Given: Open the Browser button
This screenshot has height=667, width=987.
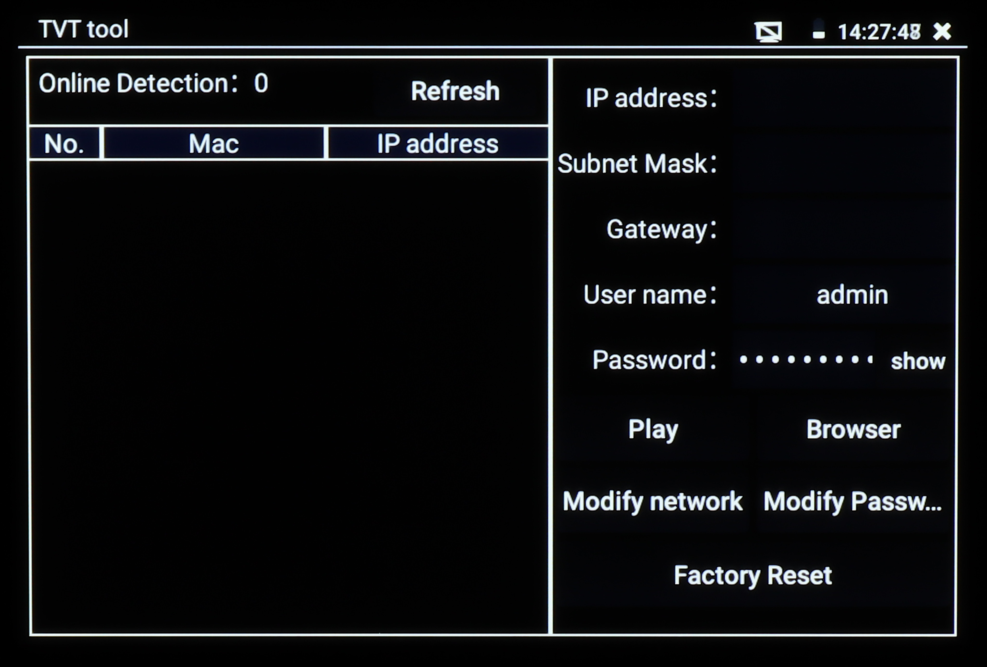Looking at the screenshot, I should 853,429.
